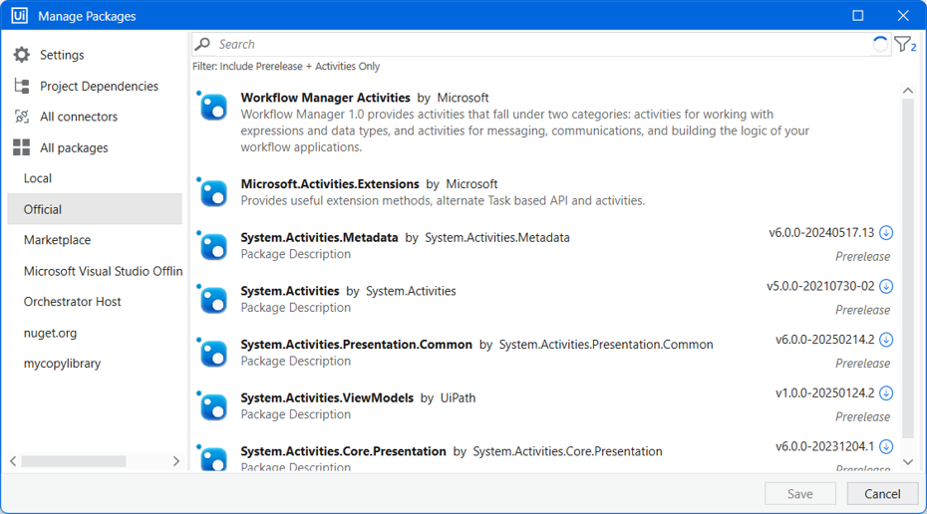Click download arrow for System.Activities.Presentation.Common
Viewport: 927px width, 514px height.
[885, 340]
